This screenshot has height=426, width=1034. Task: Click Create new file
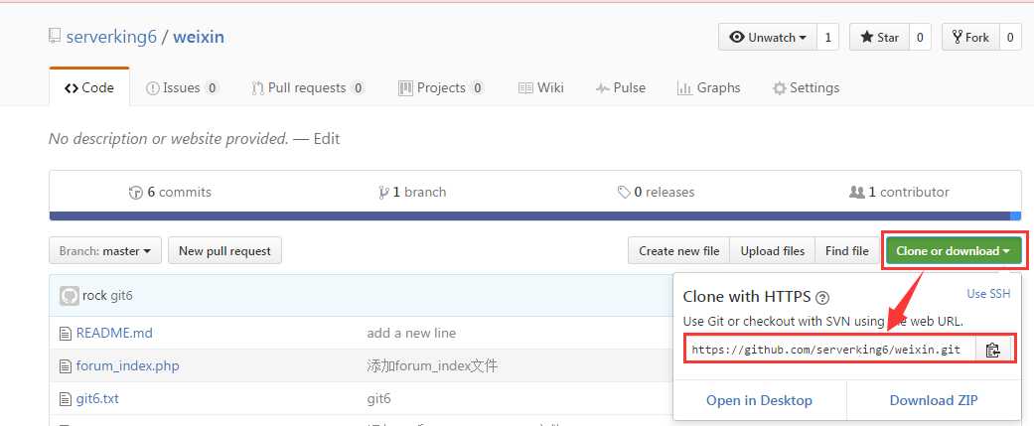tap(678, 250)
